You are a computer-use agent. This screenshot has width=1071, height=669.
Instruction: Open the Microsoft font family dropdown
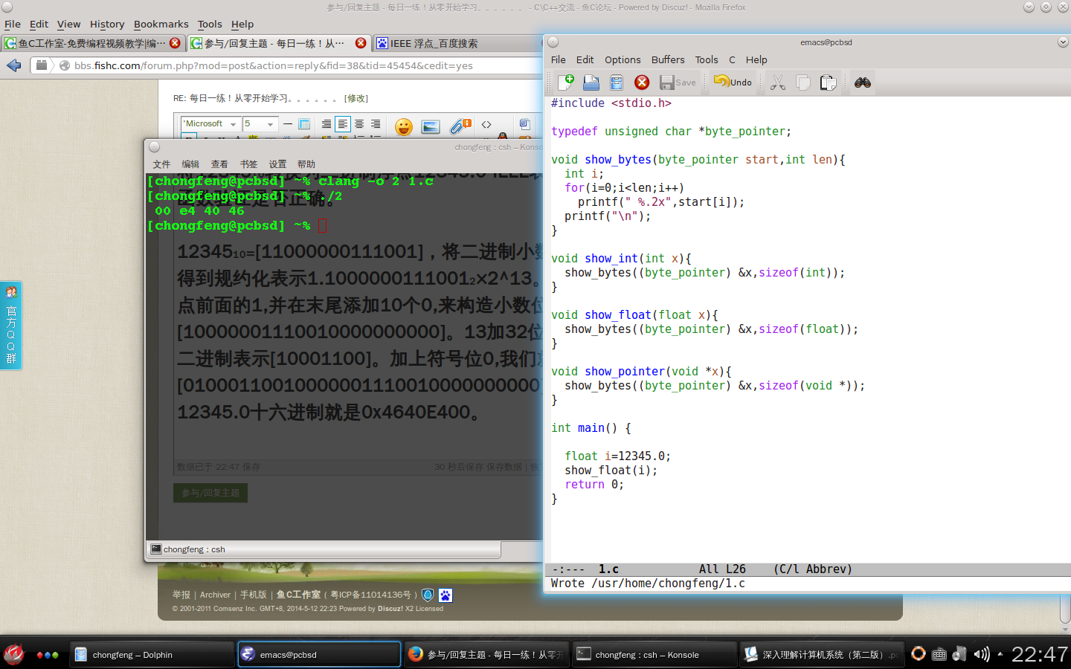click(x=210, y=124)
